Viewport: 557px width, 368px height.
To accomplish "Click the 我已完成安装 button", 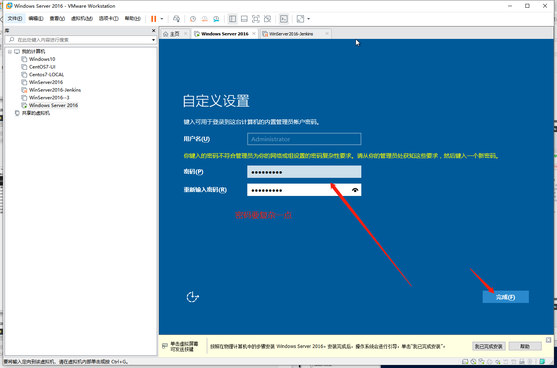I will pyautogui.click(x=489, y=346).
